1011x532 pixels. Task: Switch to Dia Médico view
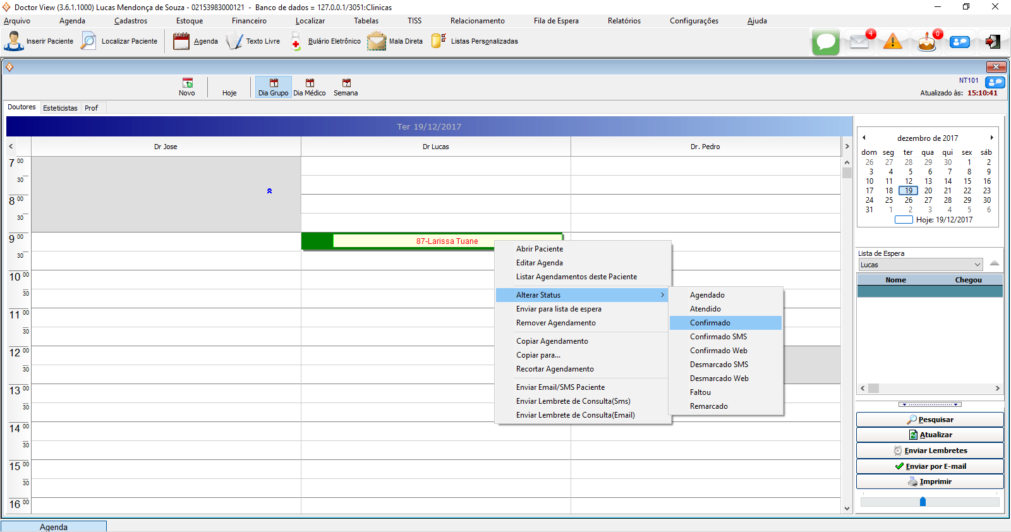(x=310, y=87)
